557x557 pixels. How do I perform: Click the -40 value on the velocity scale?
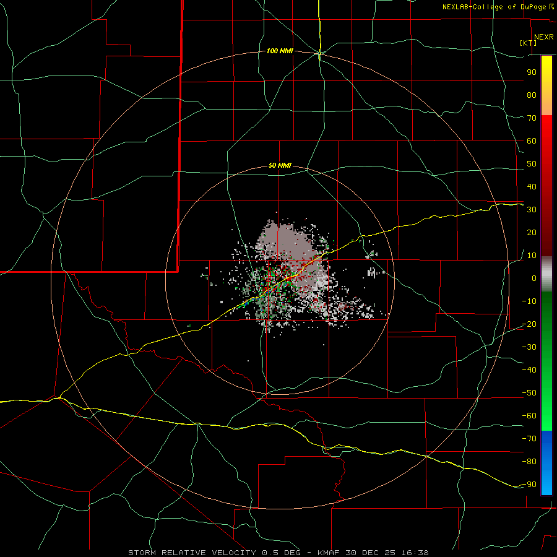pos(529,370)
